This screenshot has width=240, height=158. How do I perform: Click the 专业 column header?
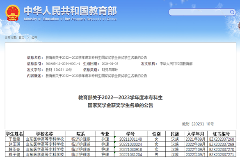point(105,134)
